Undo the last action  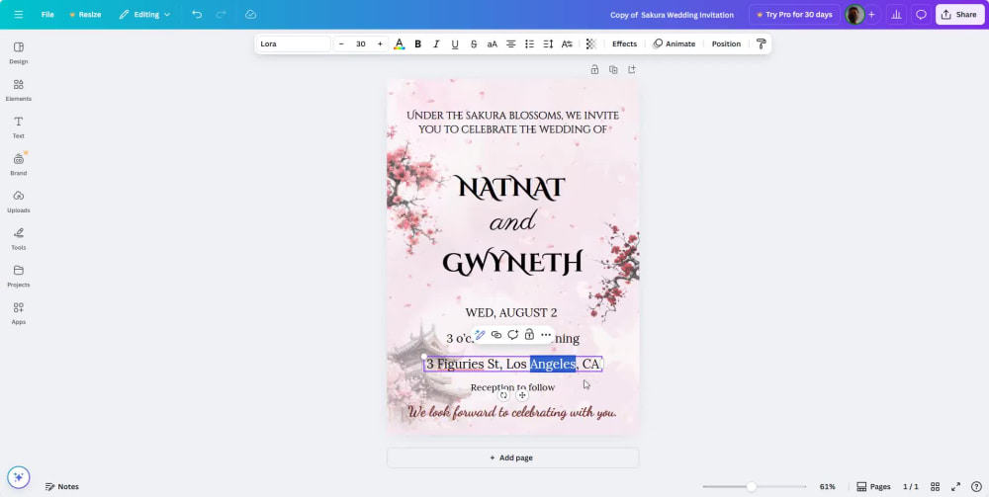(197, 15)
